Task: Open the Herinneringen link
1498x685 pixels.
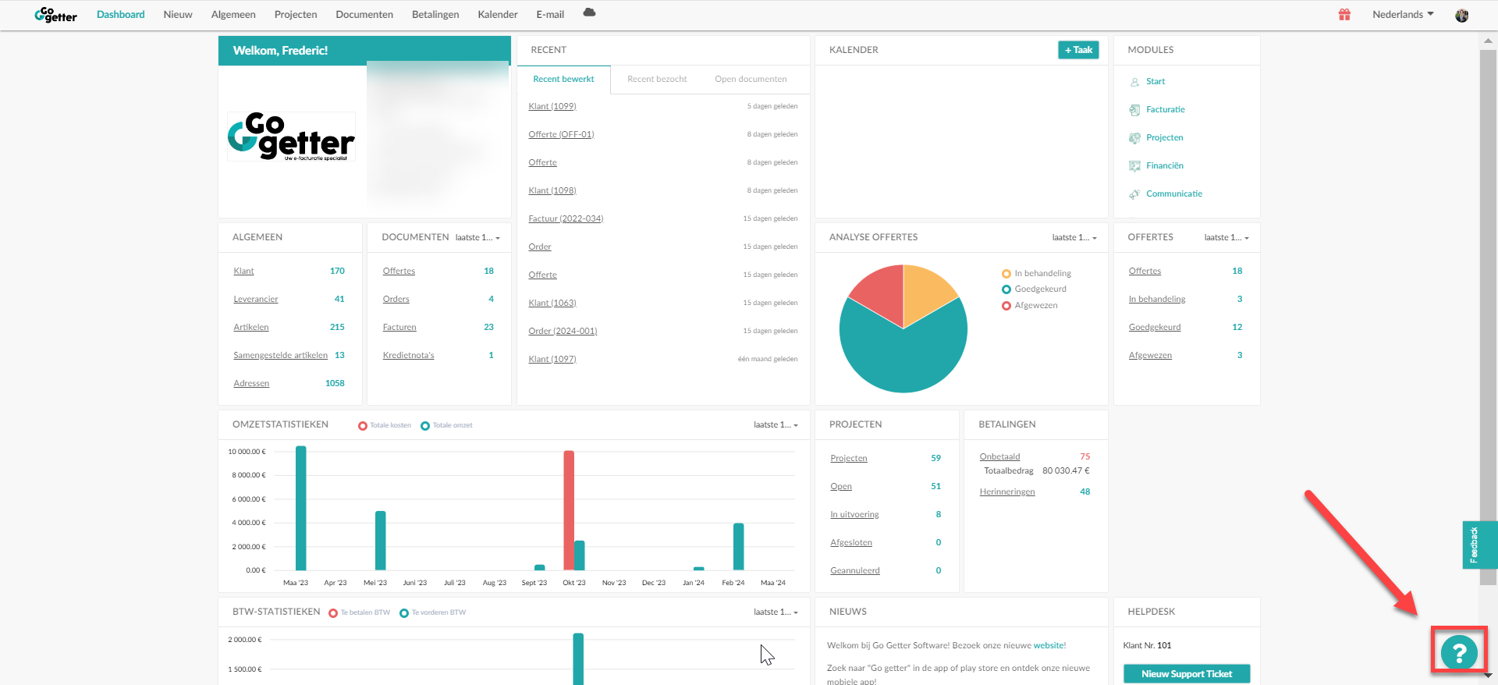Action: (1007, 492)
